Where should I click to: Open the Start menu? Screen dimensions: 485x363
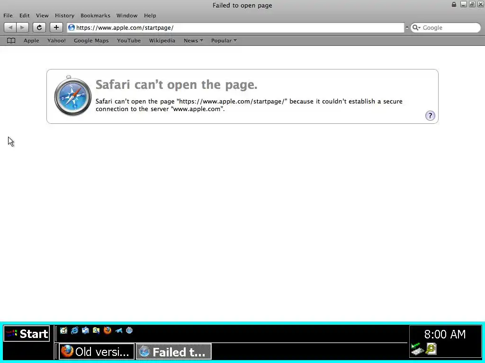(x=27, y=334)
